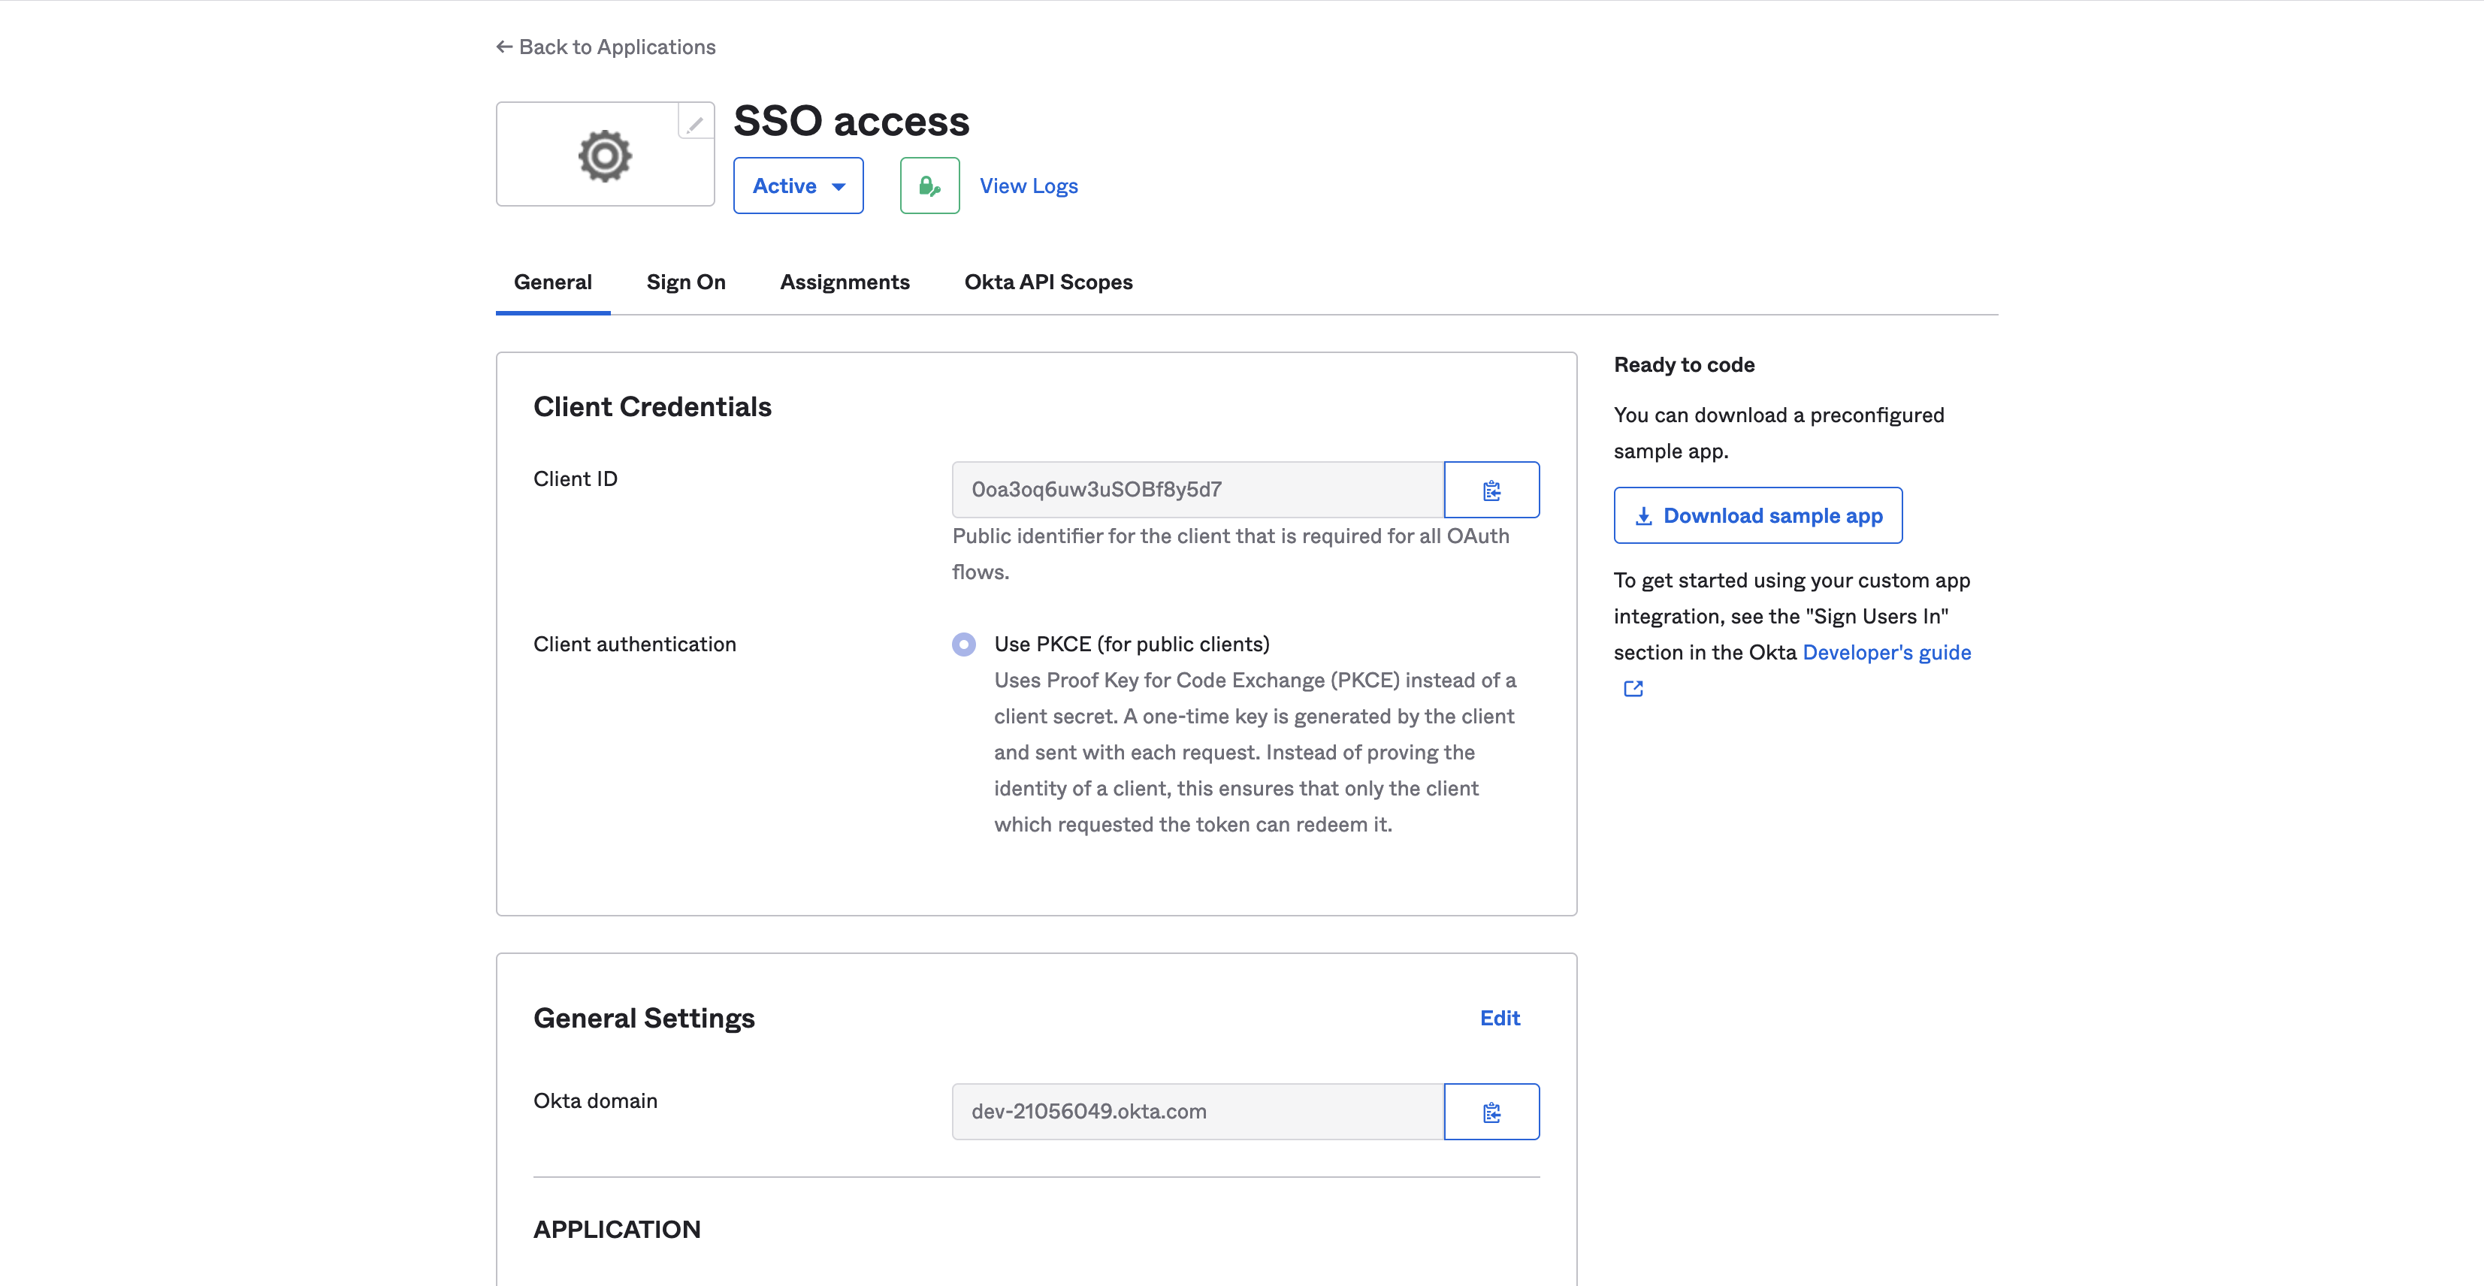
Task: Click the gear app logo image
Action: point(606,155)
